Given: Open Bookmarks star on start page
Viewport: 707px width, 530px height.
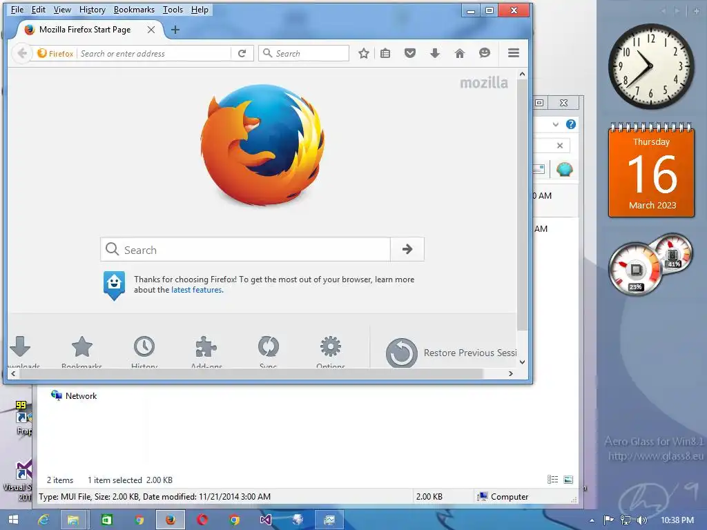Looking at the screenshot, I should pos(81,347).
